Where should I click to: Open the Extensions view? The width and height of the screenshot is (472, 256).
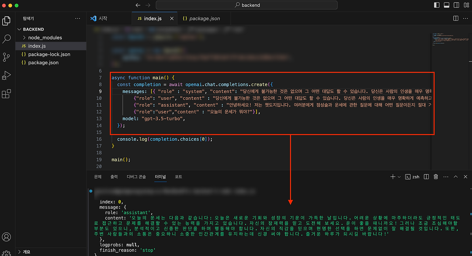[6, 94]
